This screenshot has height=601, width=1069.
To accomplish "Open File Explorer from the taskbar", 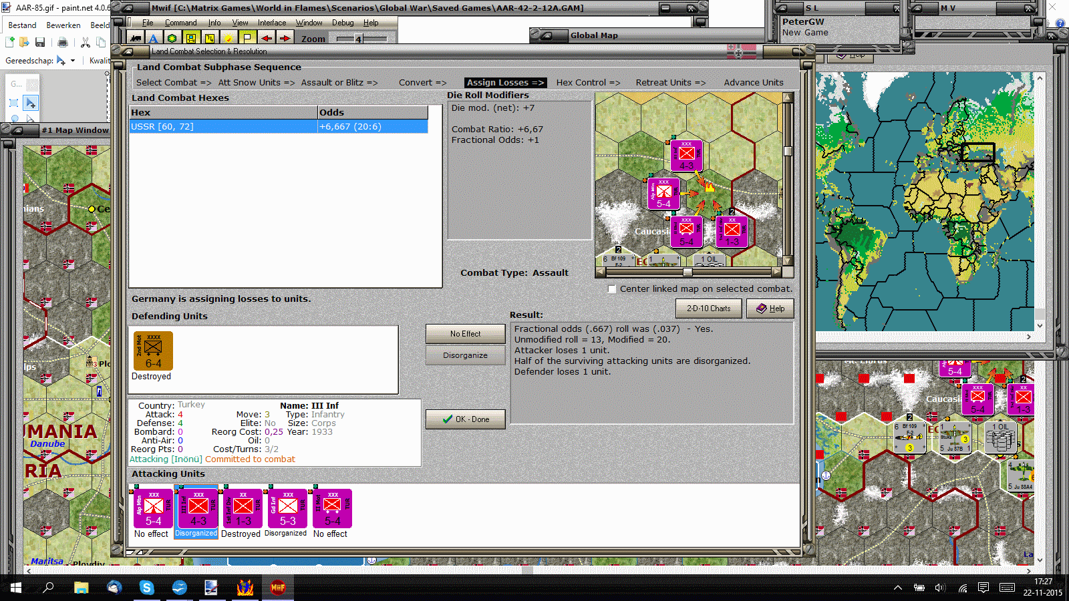I will [82, 588].
